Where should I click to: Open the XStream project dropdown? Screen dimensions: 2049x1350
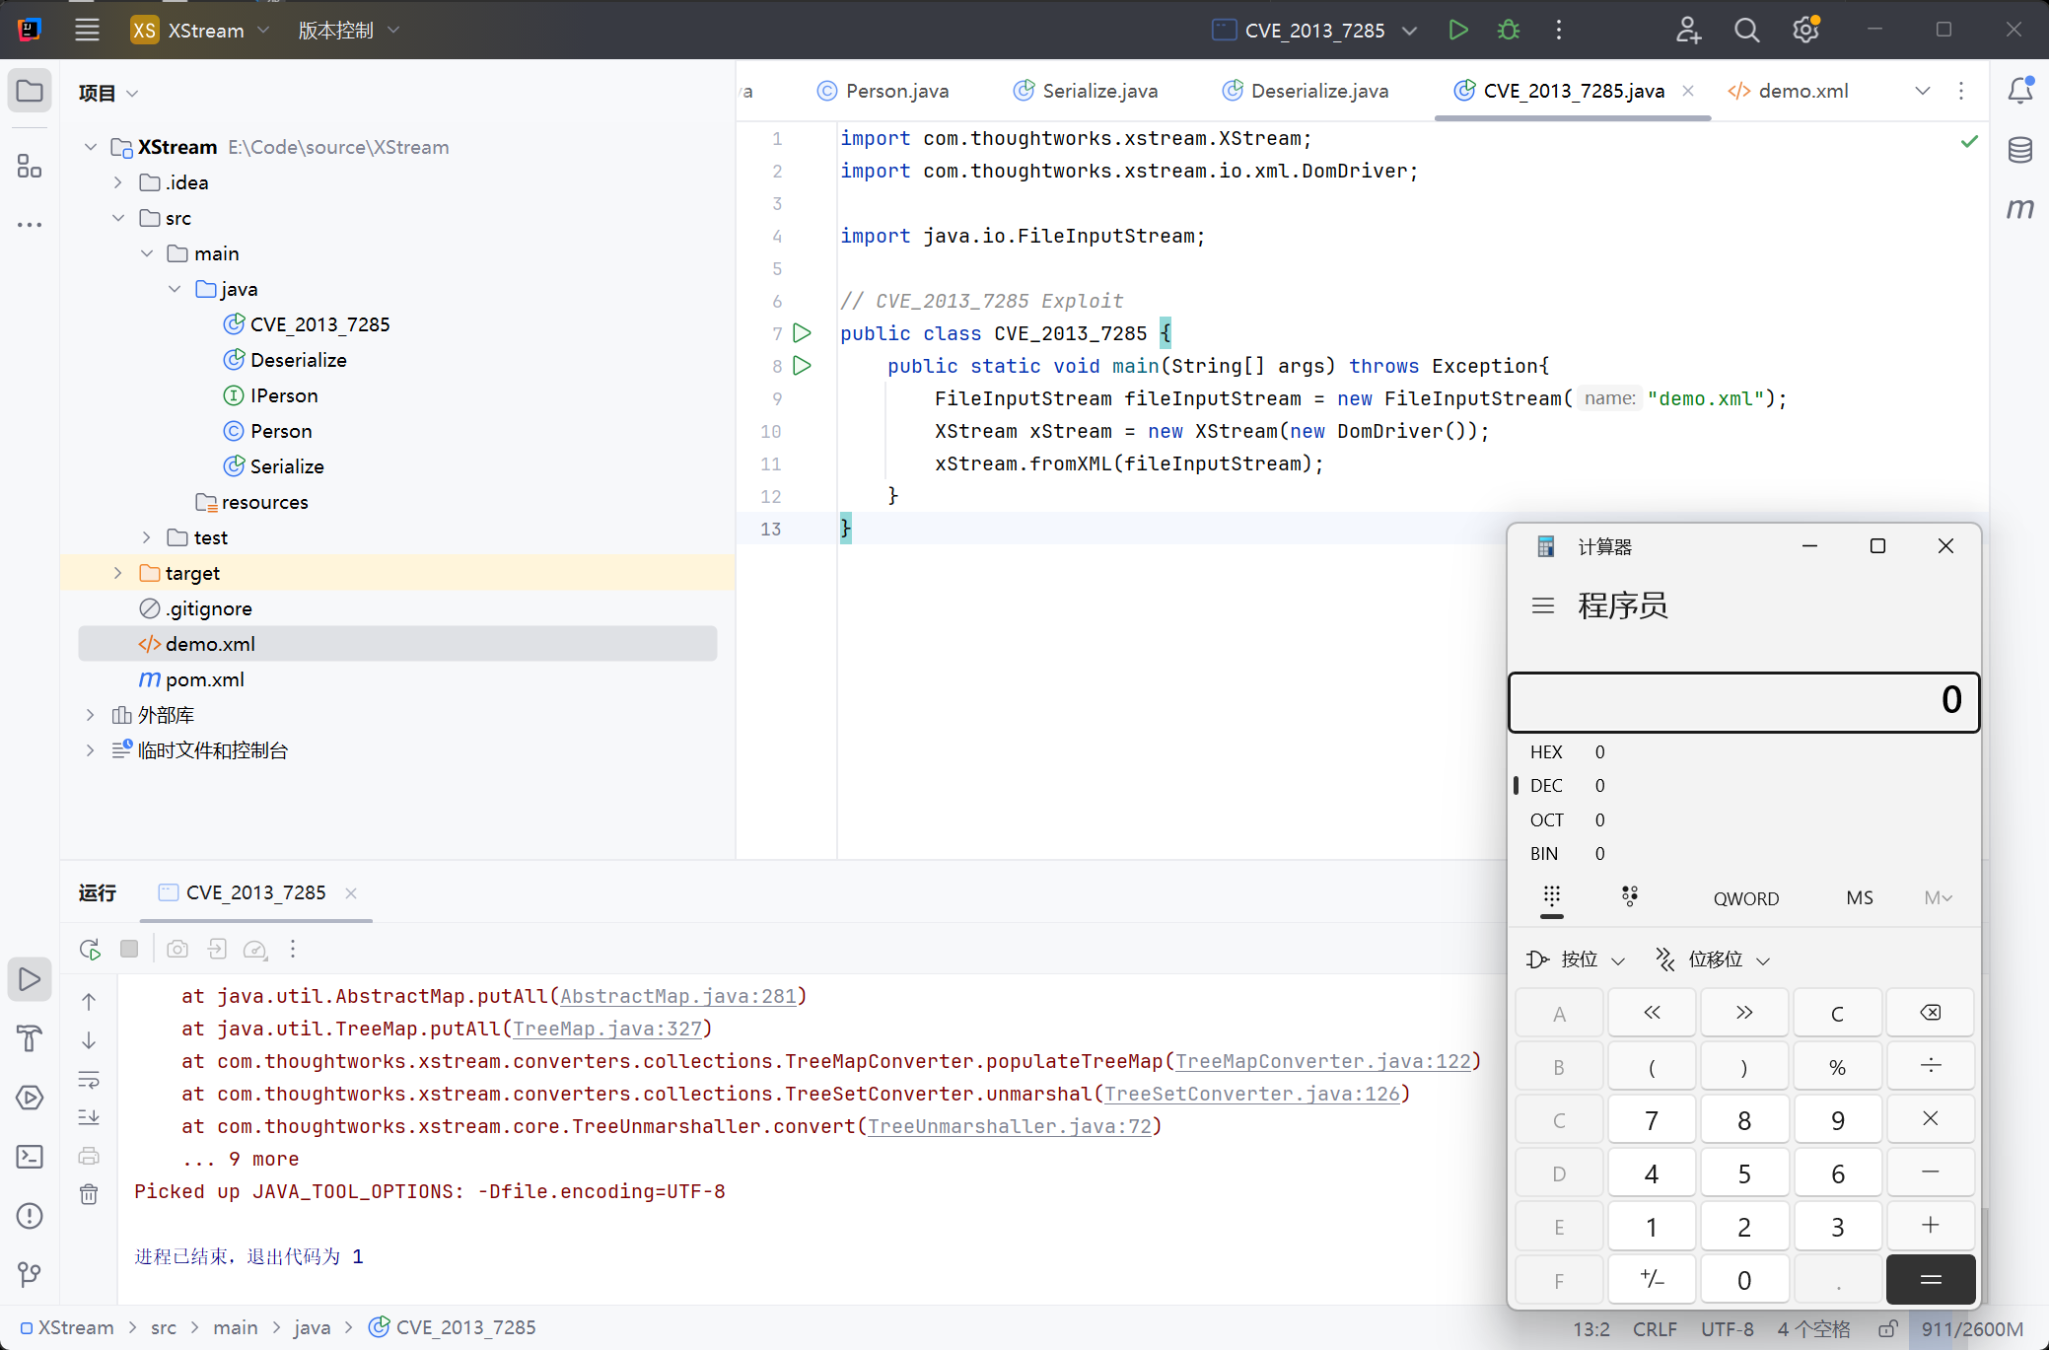[x=200, y=30]
